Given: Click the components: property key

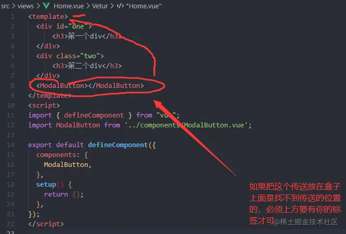Looking at the screenshot, I should pos(58,155).
